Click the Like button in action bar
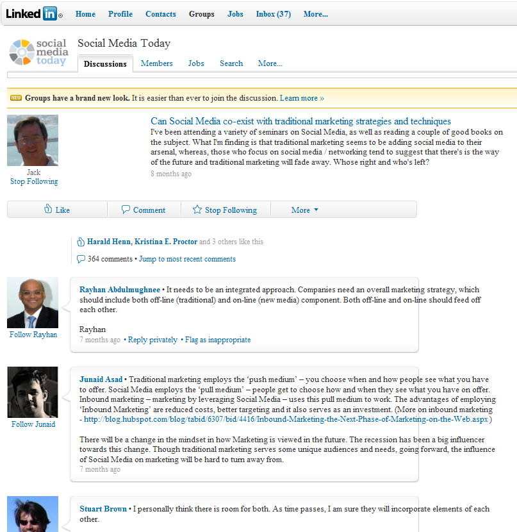The height and width of the screenshot is (532, 517). click(x=57, y=210)
